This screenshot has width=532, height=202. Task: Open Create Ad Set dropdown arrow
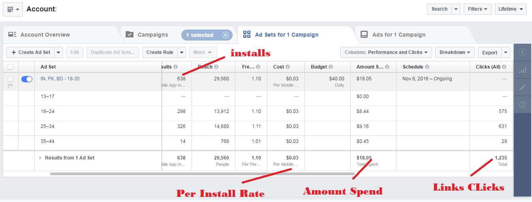58,52
